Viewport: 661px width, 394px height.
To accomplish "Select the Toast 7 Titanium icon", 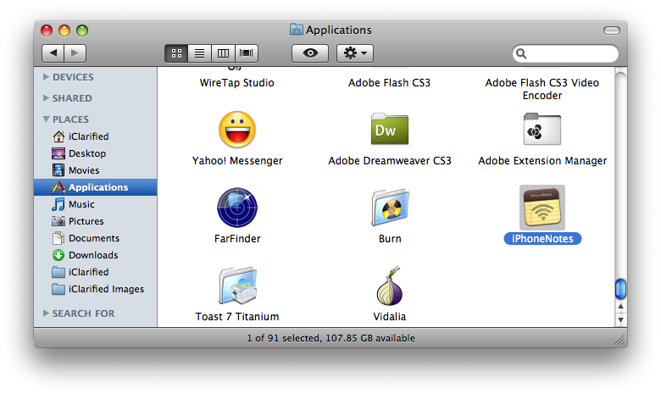I will (x=236, y=286).
